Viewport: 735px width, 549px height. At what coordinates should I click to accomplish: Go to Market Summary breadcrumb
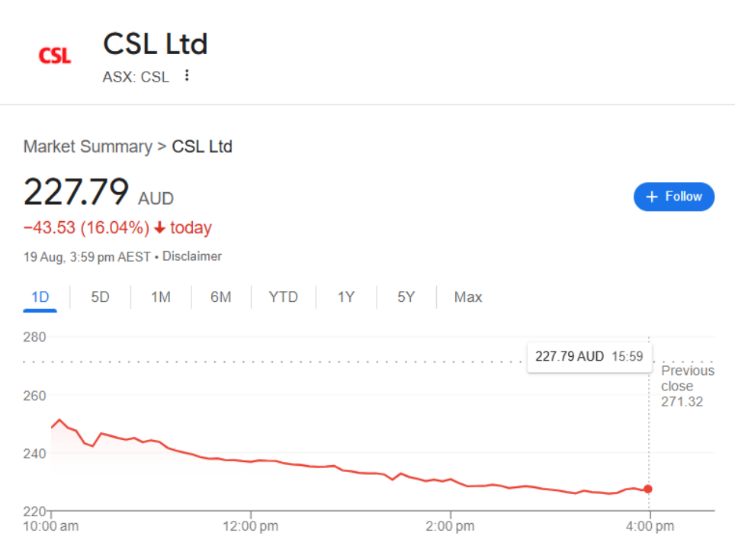pos(88,146)
